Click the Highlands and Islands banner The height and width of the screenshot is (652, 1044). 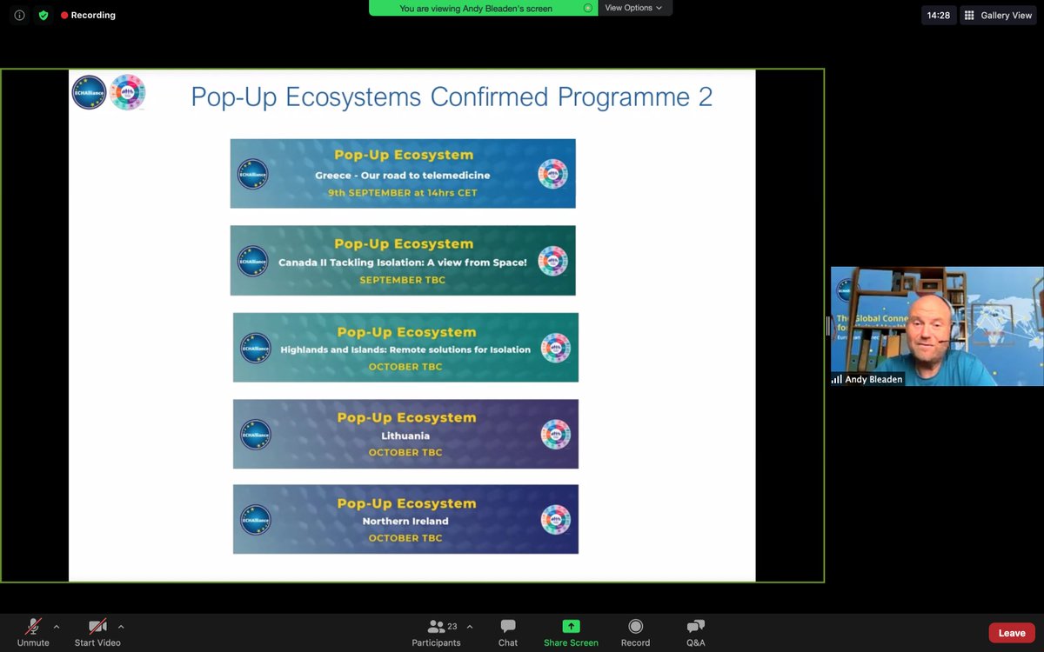[x=405, y=348]
